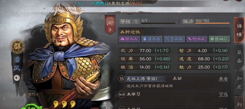Screen dimensions: 245x109
Task: Open the 装备 equipment tab
Action: (239, 56)
